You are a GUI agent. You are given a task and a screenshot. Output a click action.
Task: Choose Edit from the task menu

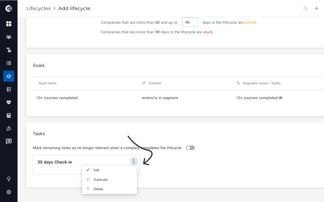point(109,170)
